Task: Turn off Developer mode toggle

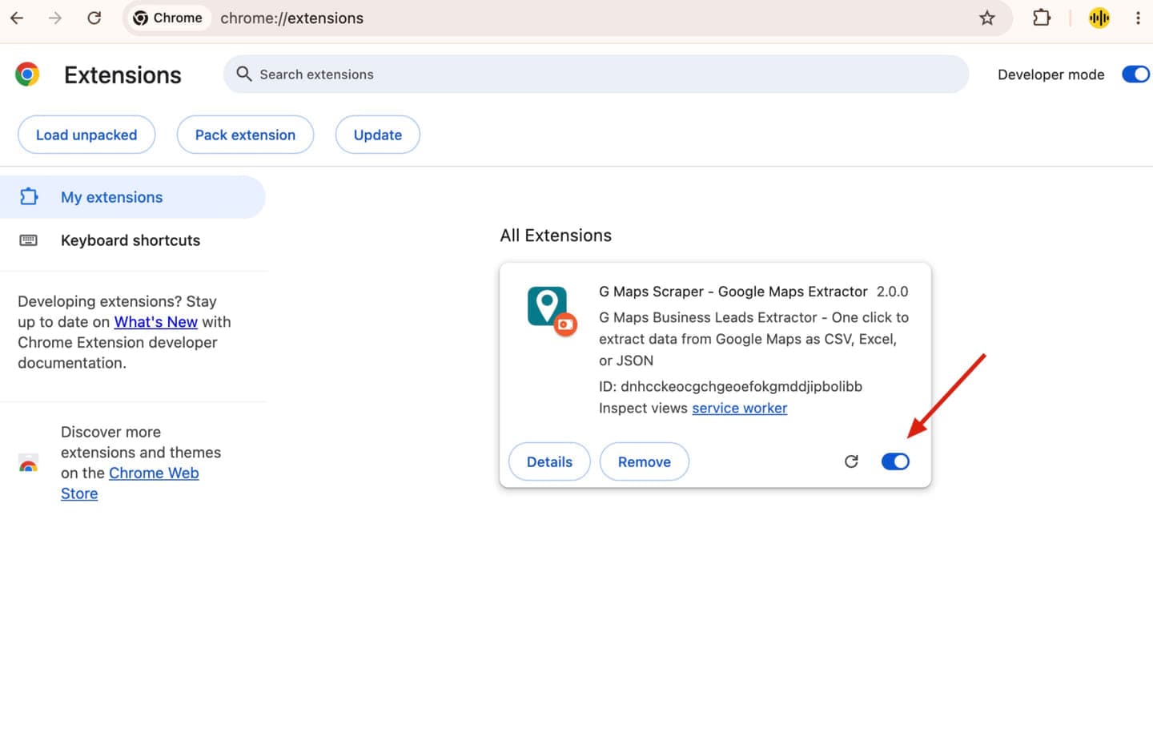Action: pyautogui.click(x=1135, y=75)
